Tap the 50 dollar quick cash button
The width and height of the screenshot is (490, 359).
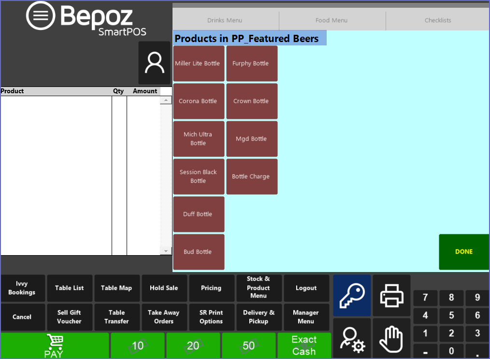248,345
